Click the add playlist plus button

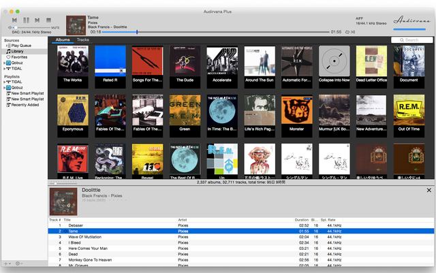pos(5,263)
